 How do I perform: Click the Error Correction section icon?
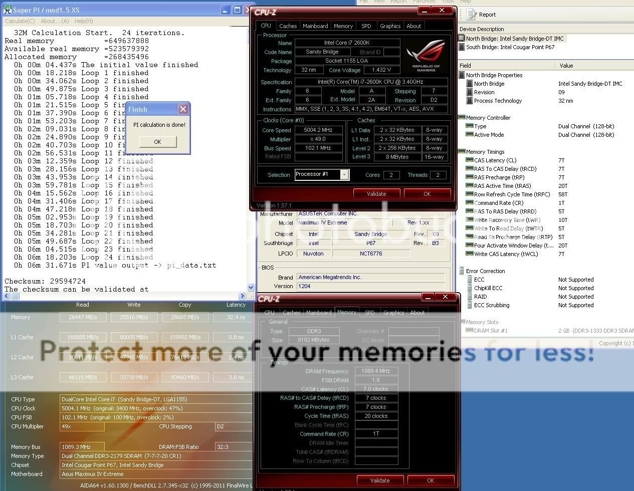[x=462, y=271]
